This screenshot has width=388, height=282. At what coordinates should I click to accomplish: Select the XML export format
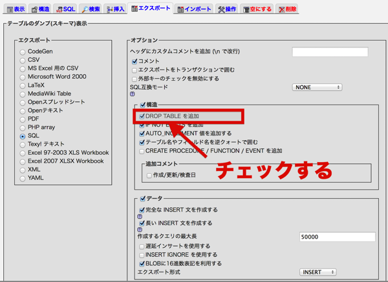pyautogui.click(x=23, y=170)
